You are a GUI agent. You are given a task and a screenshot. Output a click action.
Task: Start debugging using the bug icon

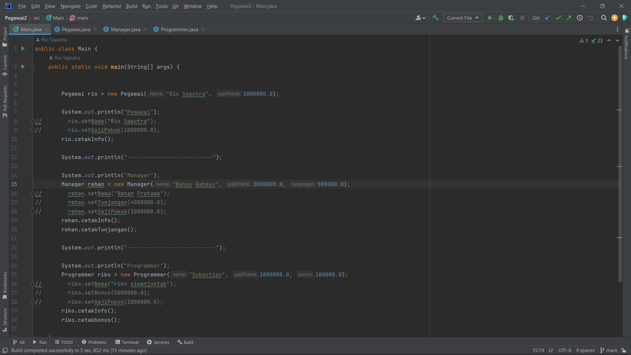501,18
